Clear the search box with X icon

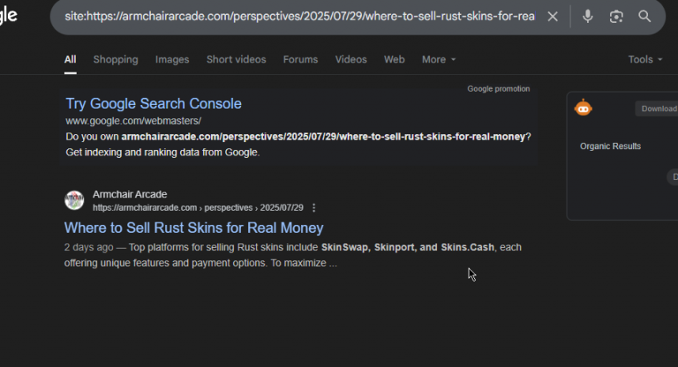pos(552,17)
